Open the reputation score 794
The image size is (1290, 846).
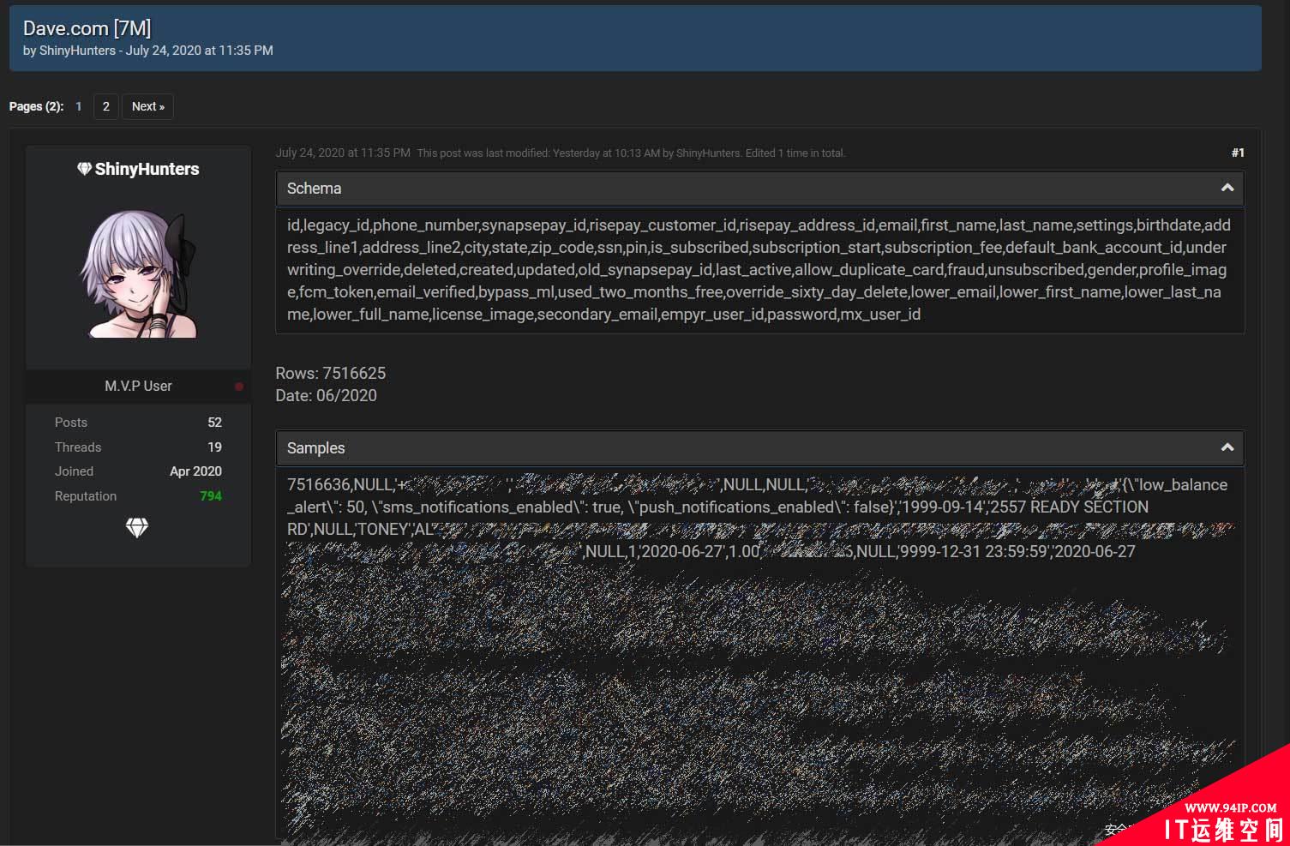[x=211, y=496]
